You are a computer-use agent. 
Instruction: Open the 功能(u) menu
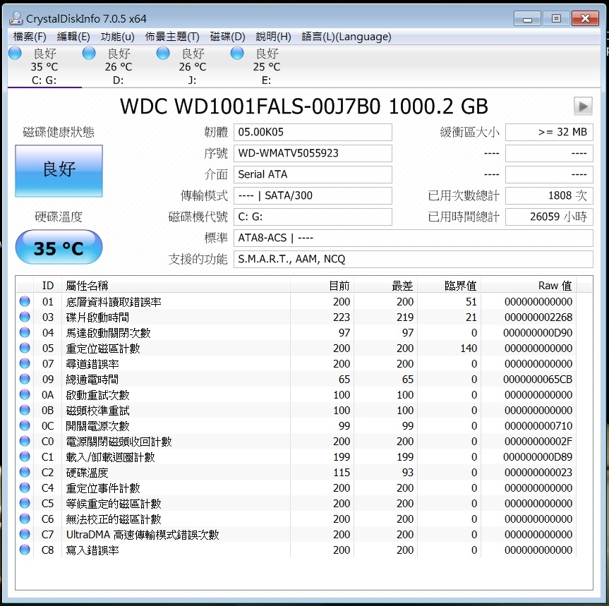[117, 37]
